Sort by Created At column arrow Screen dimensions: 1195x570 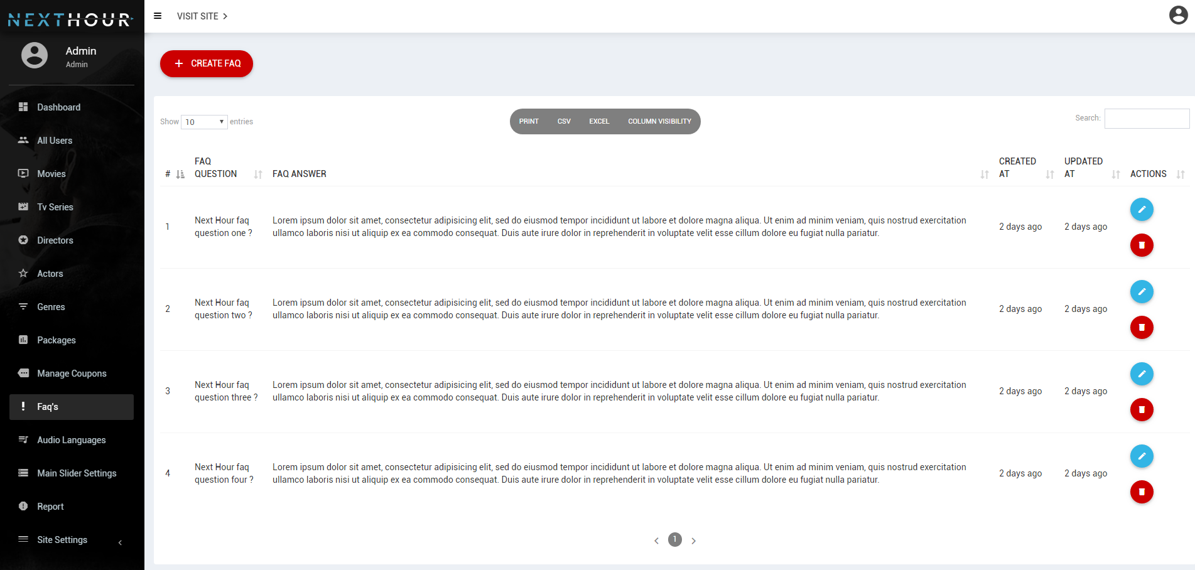pos(1050,175)
